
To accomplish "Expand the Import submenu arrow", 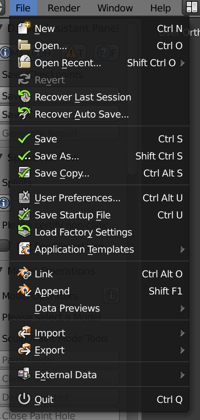I will point(183,333).
